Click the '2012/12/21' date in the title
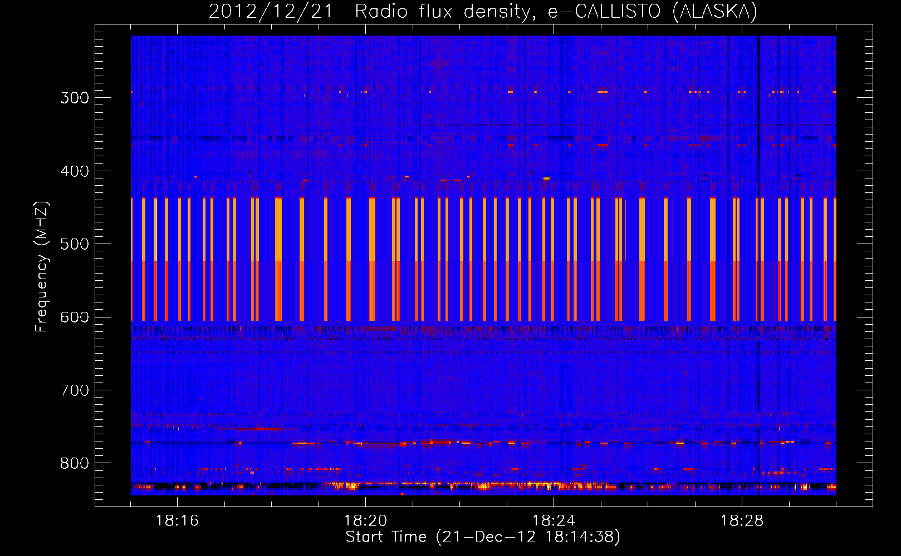Image resolution: width=901 pixels, height=556 pixels. coord(270,11)
